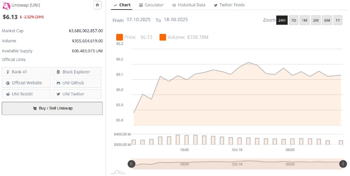
Task: Select the 7D zoom range
Action: [x=293, y=20]
